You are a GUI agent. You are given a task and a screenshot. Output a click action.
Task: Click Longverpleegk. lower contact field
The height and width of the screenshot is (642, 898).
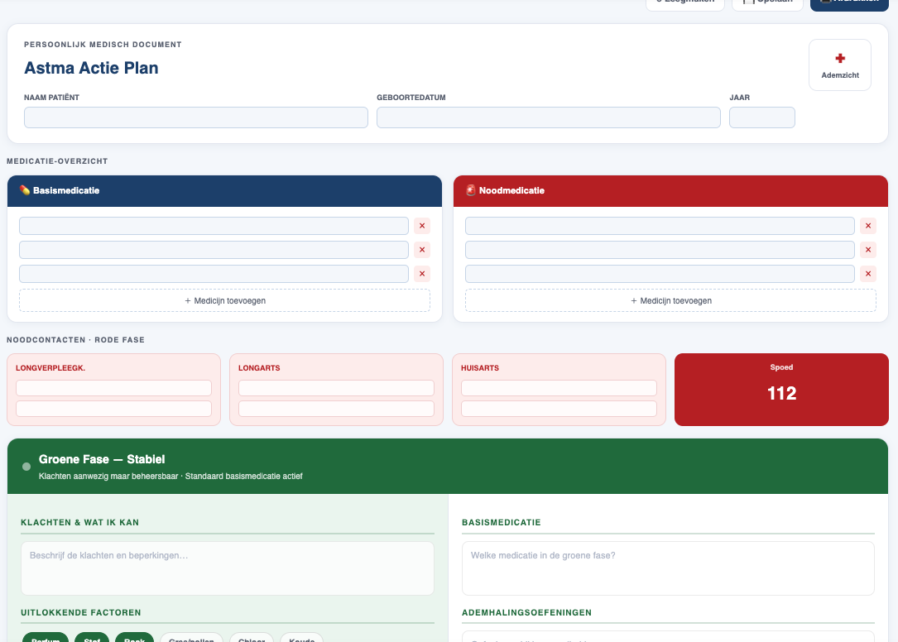click(x=113, y=409)
